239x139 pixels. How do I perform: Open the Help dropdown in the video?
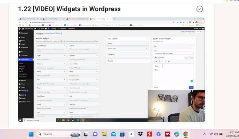(199, 32)
